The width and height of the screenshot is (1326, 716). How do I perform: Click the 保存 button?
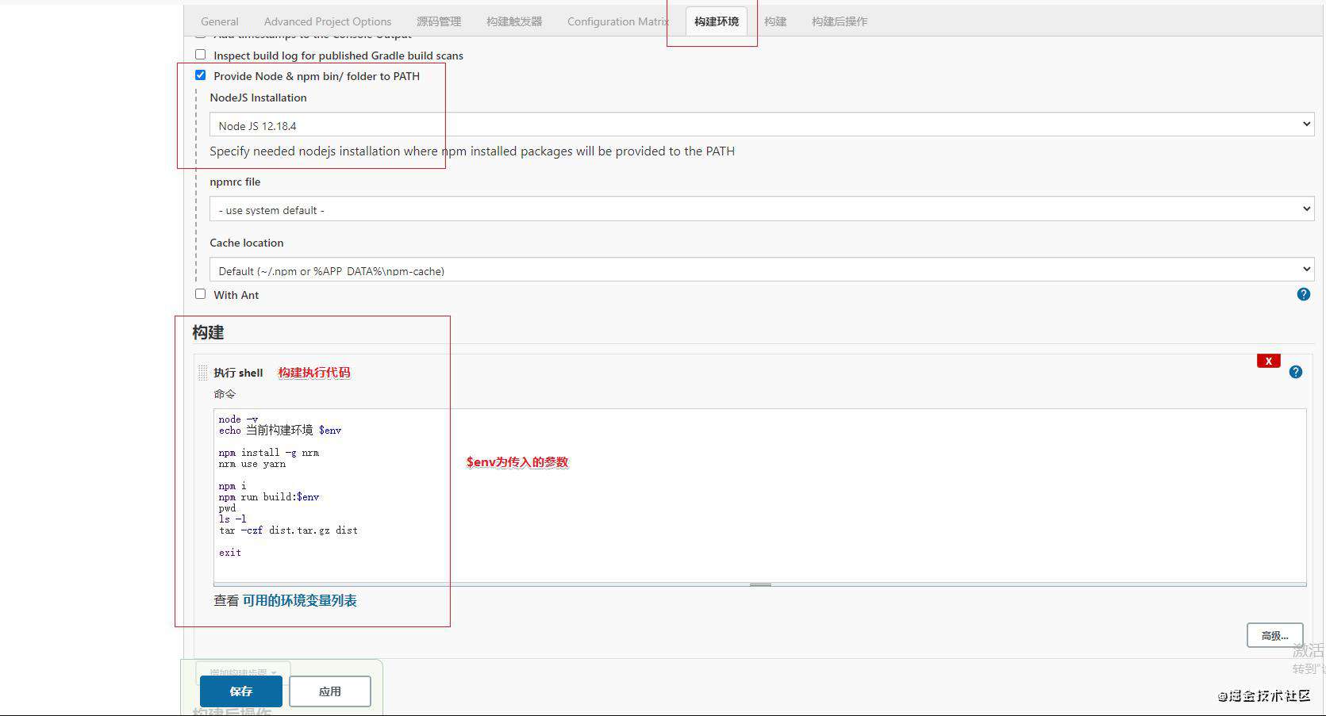[x=241, y=691]
